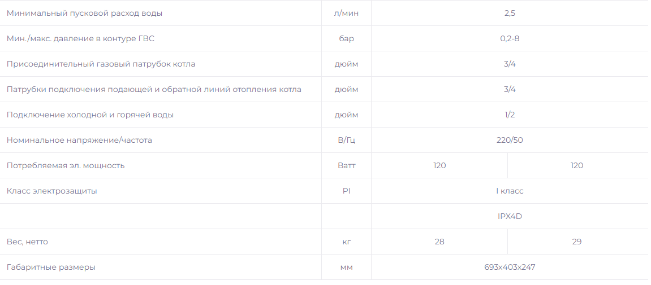Select the IPX4D protection value
Screen dimensions: 651x285
pos(510,216)
